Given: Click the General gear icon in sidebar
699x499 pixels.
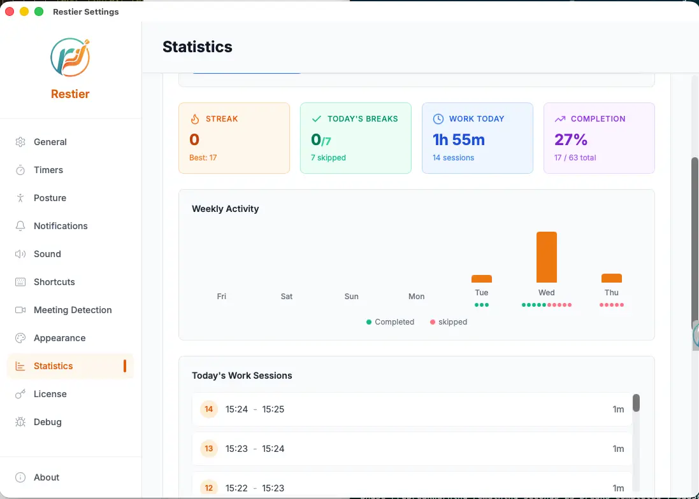Looking at the screenshot, I should tap(20, 142).
